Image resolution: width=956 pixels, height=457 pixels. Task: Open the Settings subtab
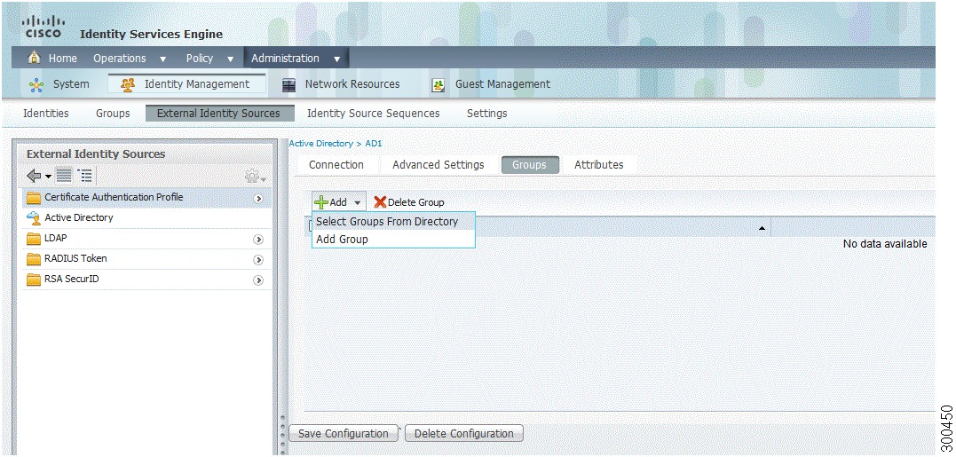click(x=486, y=114)
